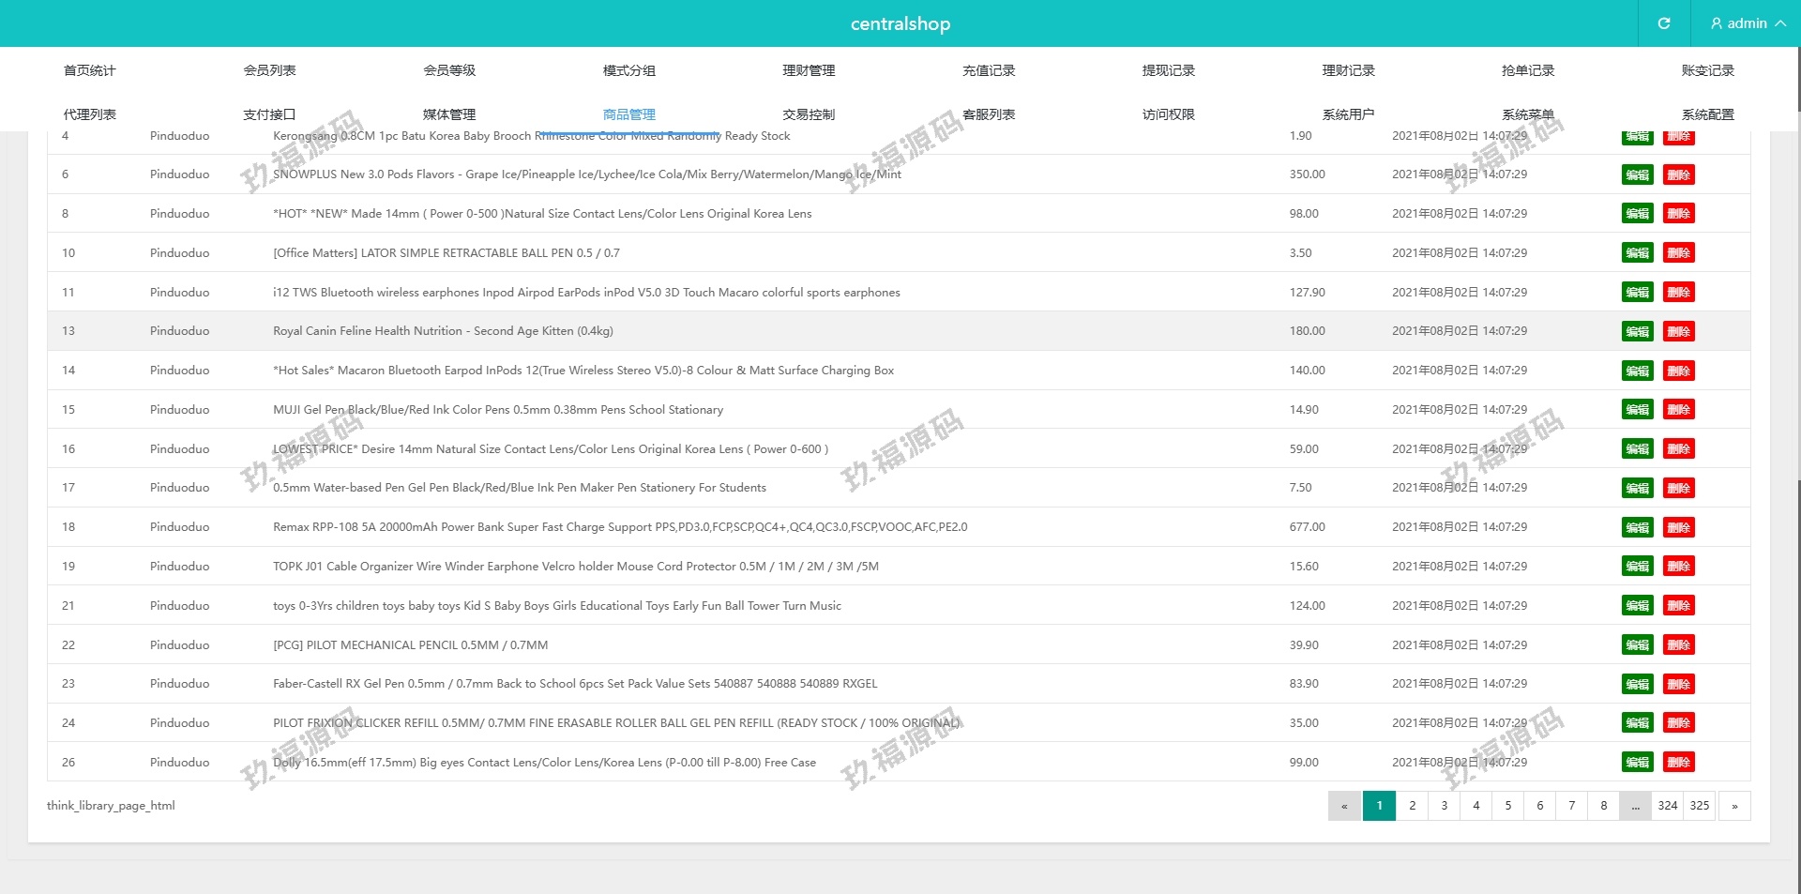This screenshot has width=1801, height=894.
Task: Delete product with ID 22
Action: (1678, 645)
